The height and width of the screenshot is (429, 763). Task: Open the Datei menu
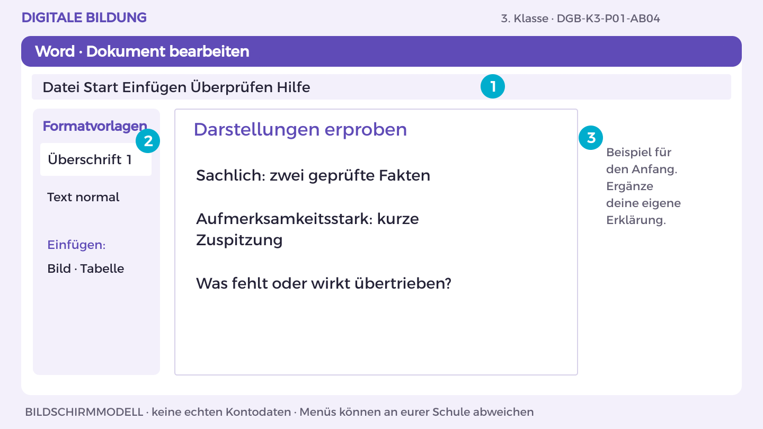click(x=61, y=87)
